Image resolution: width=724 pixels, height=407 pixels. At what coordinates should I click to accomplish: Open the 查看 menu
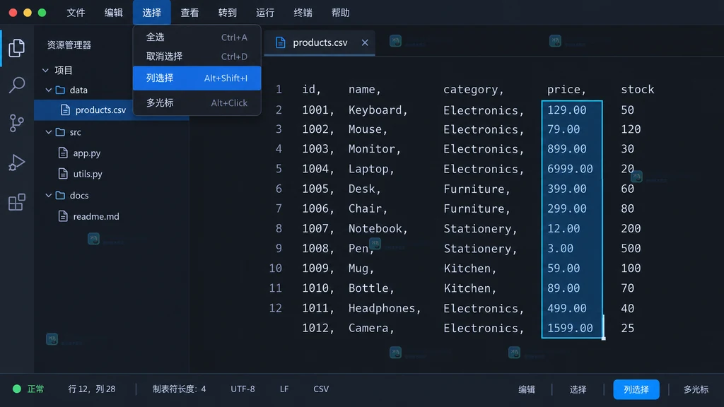tap(189, 13)
